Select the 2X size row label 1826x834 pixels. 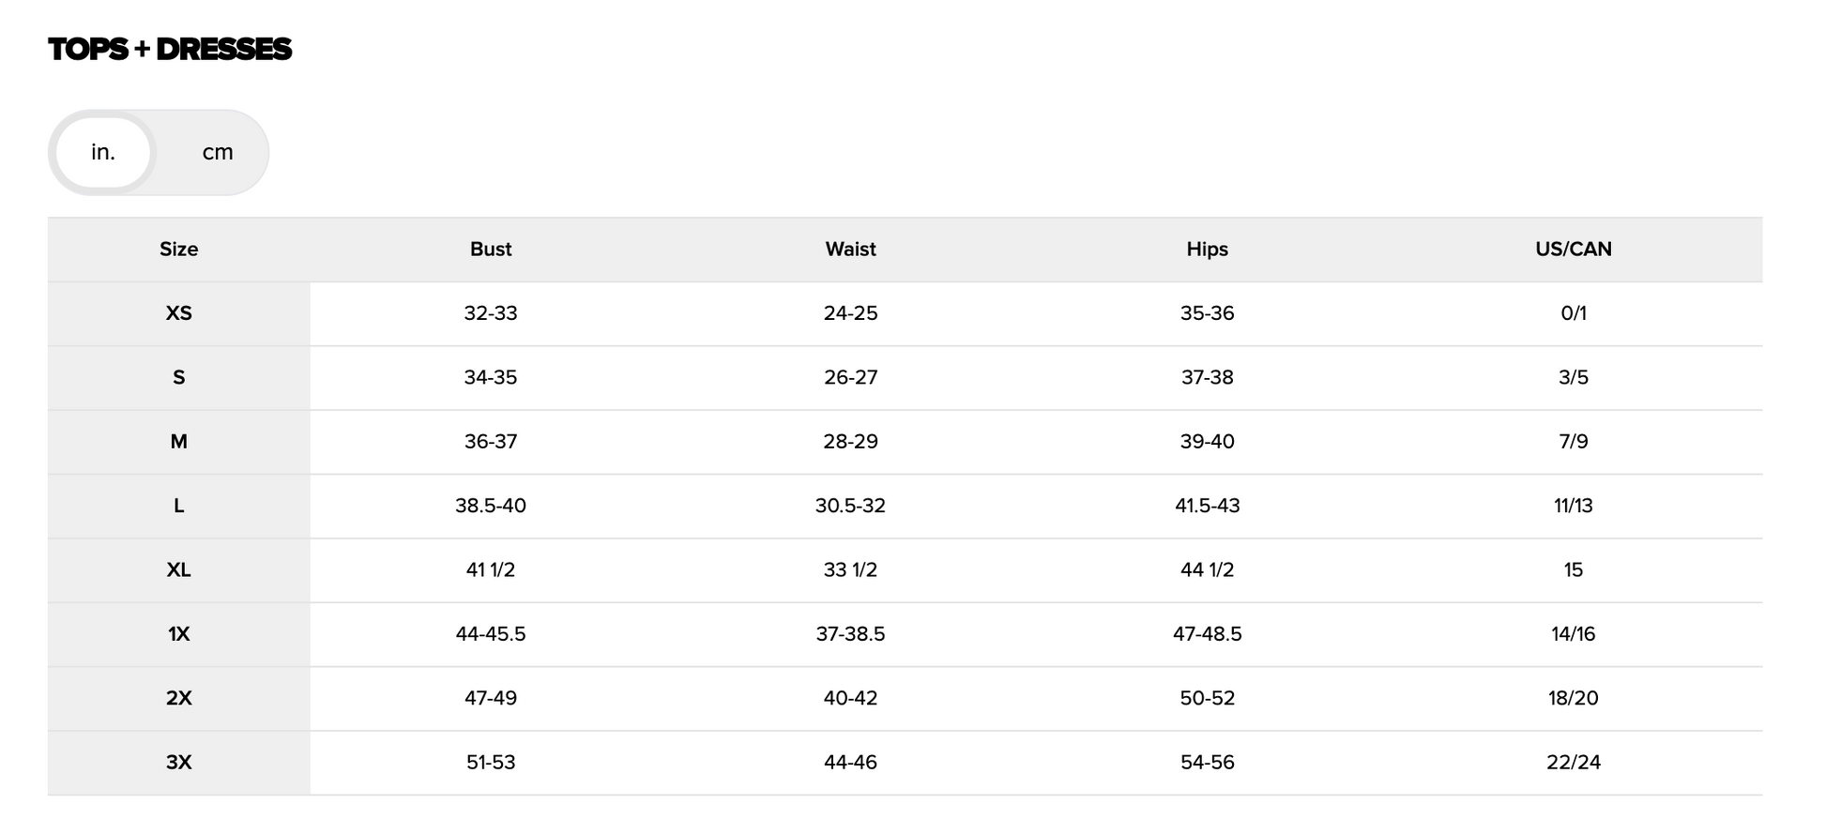178,698
